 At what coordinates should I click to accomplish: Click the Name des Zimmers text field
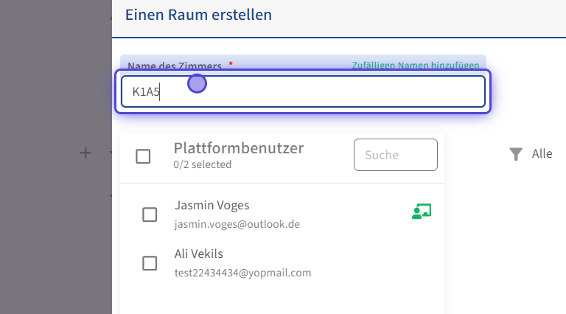tap(302, 91)
